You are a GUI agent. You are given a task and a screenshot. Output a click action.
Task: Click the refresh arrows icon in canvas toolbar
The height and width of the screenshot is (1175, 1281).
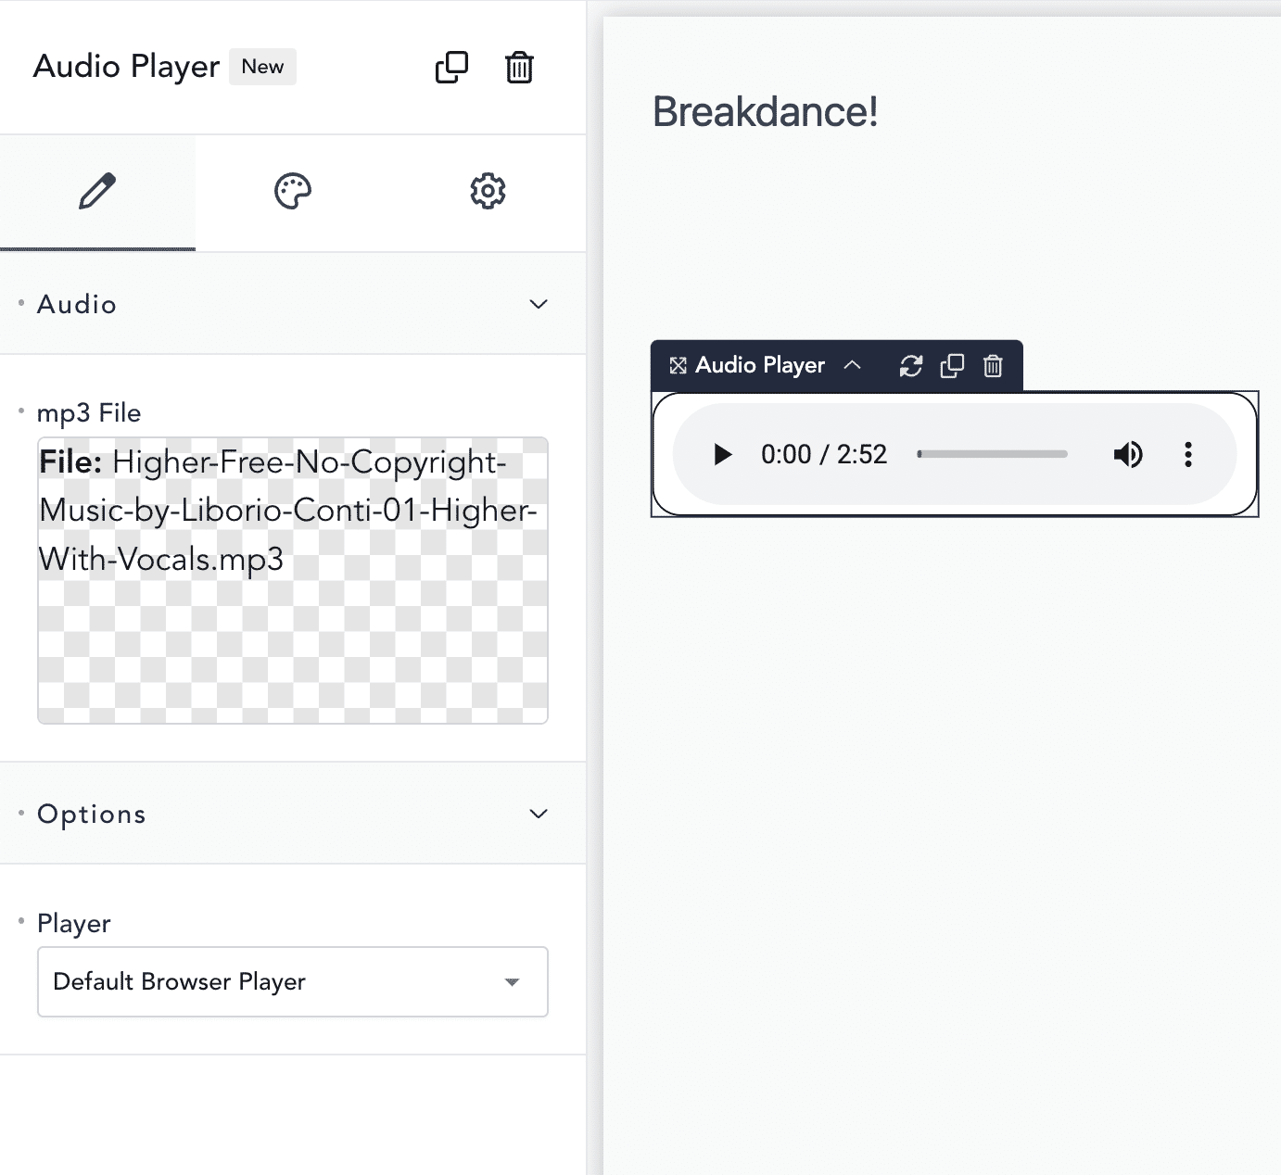(x=911, y=366)
